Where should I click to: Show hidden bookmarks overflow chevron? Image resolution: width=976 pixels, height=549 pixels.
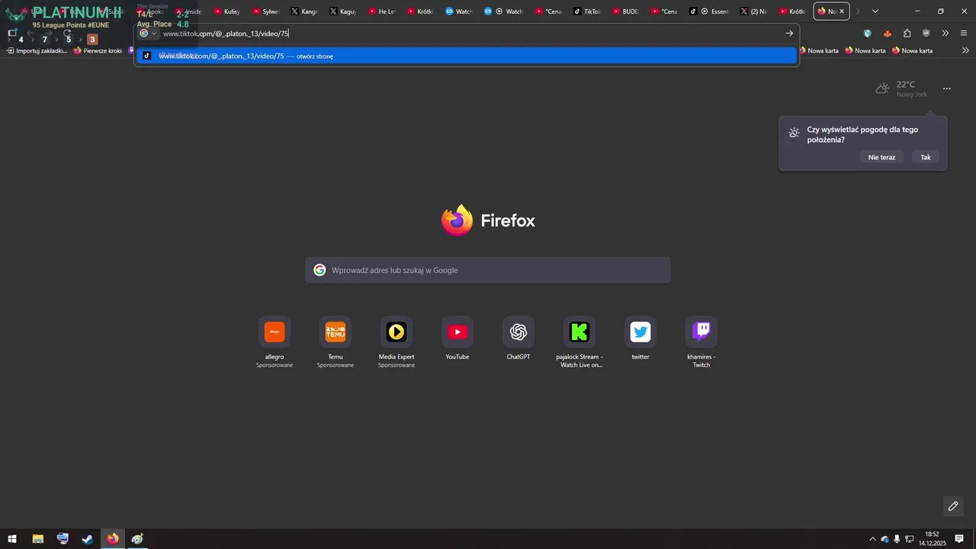coord(966,50)
